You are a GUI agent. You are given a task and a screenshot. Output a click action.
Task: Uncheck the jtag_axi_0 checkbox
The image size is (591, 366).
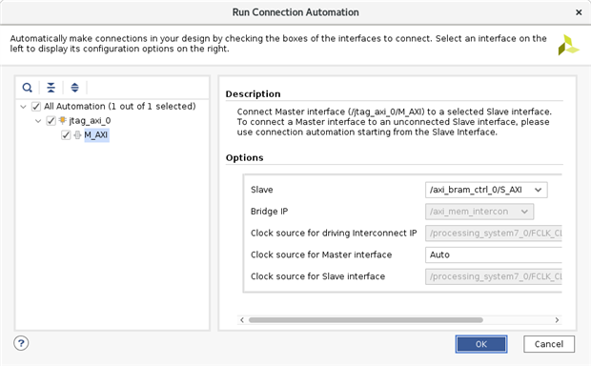[51, 121]
